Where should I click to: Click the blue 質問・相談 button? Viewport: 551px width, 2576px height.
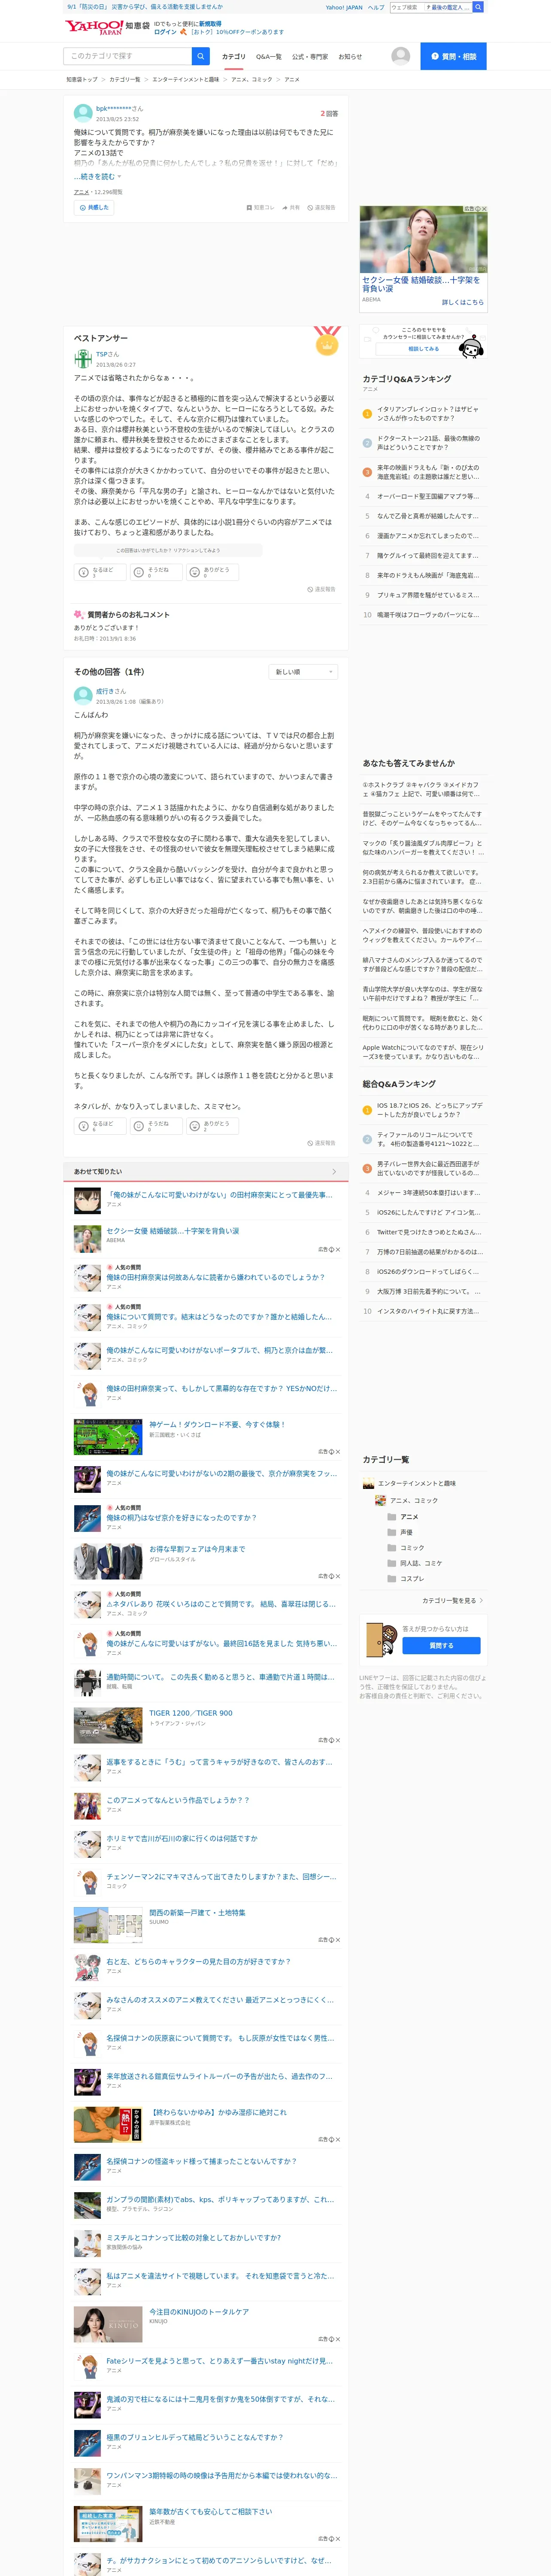[453, 56]
